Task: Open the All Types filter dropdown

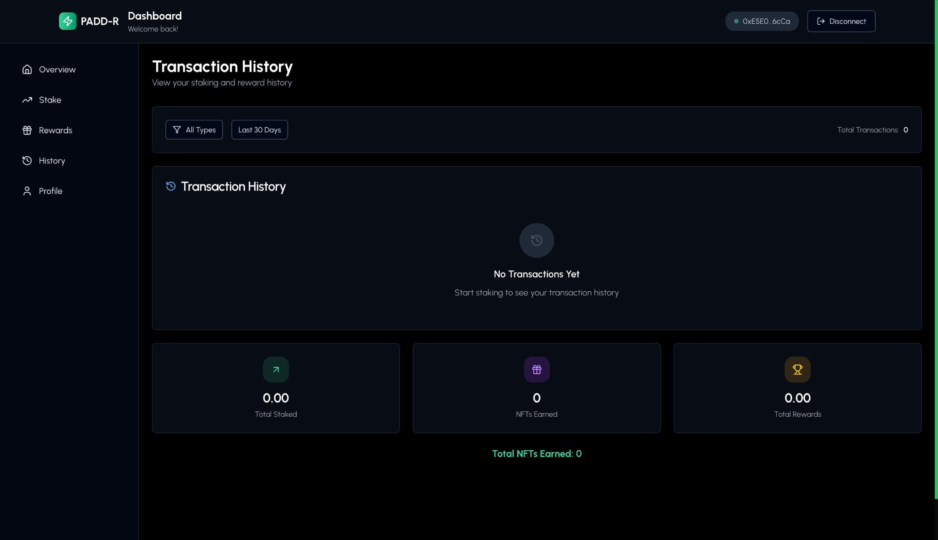Action: tap(194, 130)
